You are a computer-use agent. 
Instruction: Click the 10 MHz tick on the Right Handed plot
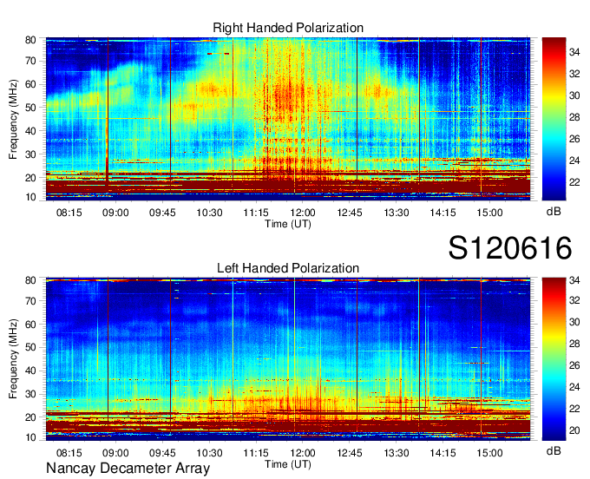(30, 197)
